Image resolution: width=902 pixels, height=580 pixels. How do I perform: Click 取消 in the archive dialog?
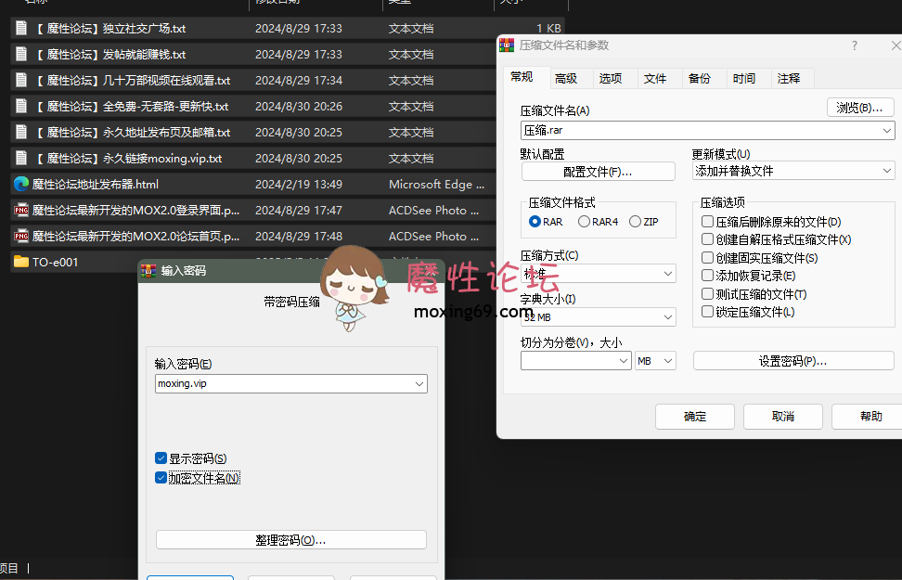[x=783, y=416]
